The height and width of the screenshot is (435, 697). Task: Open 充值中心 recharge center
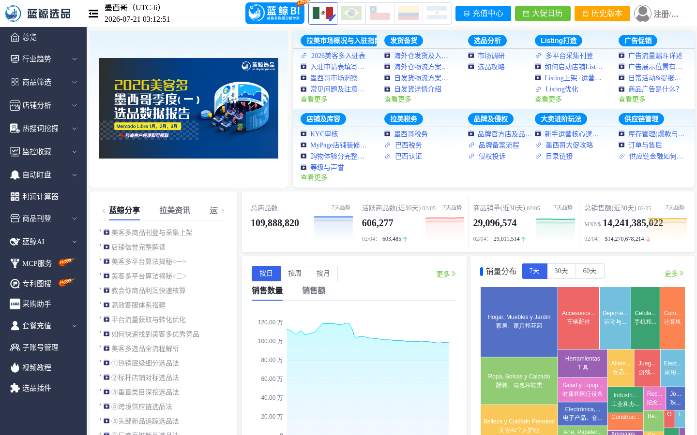483,14
